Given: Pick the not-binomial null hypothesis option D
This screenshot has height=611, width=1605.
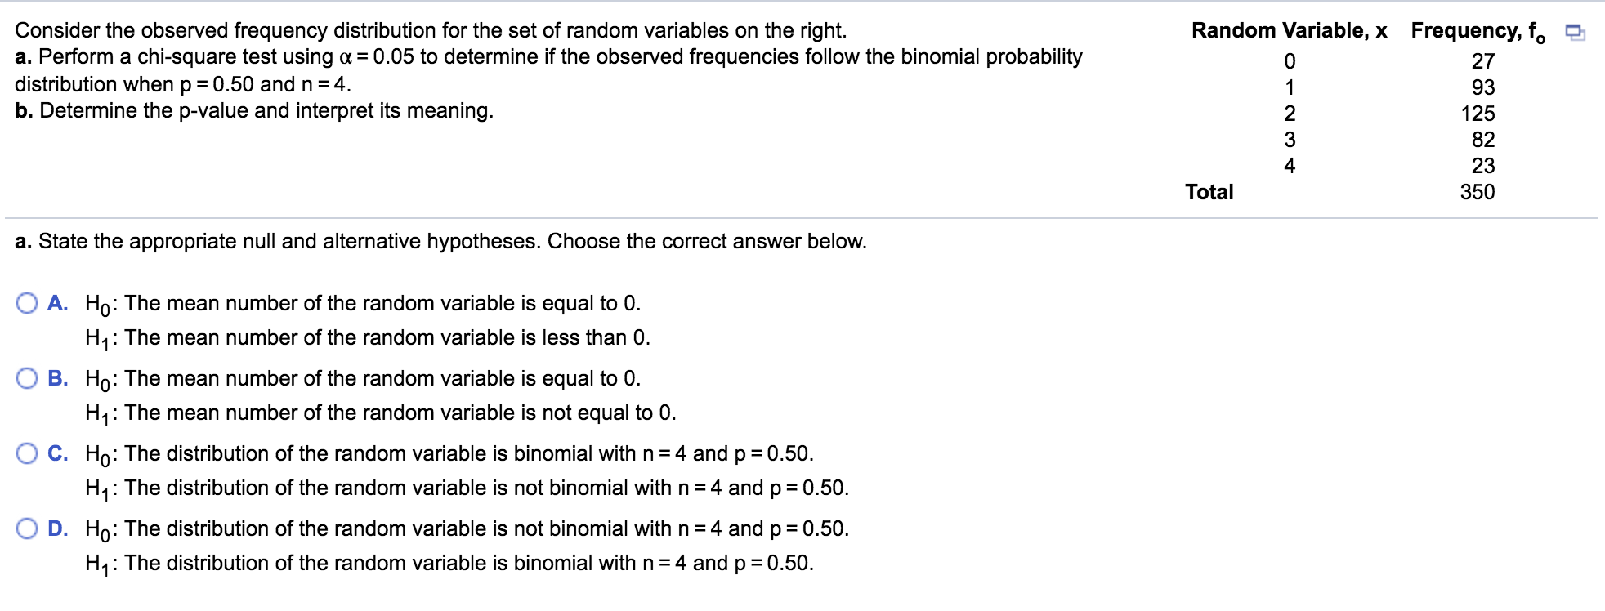Looking at the screenshot, I should [x=27, y=528].
